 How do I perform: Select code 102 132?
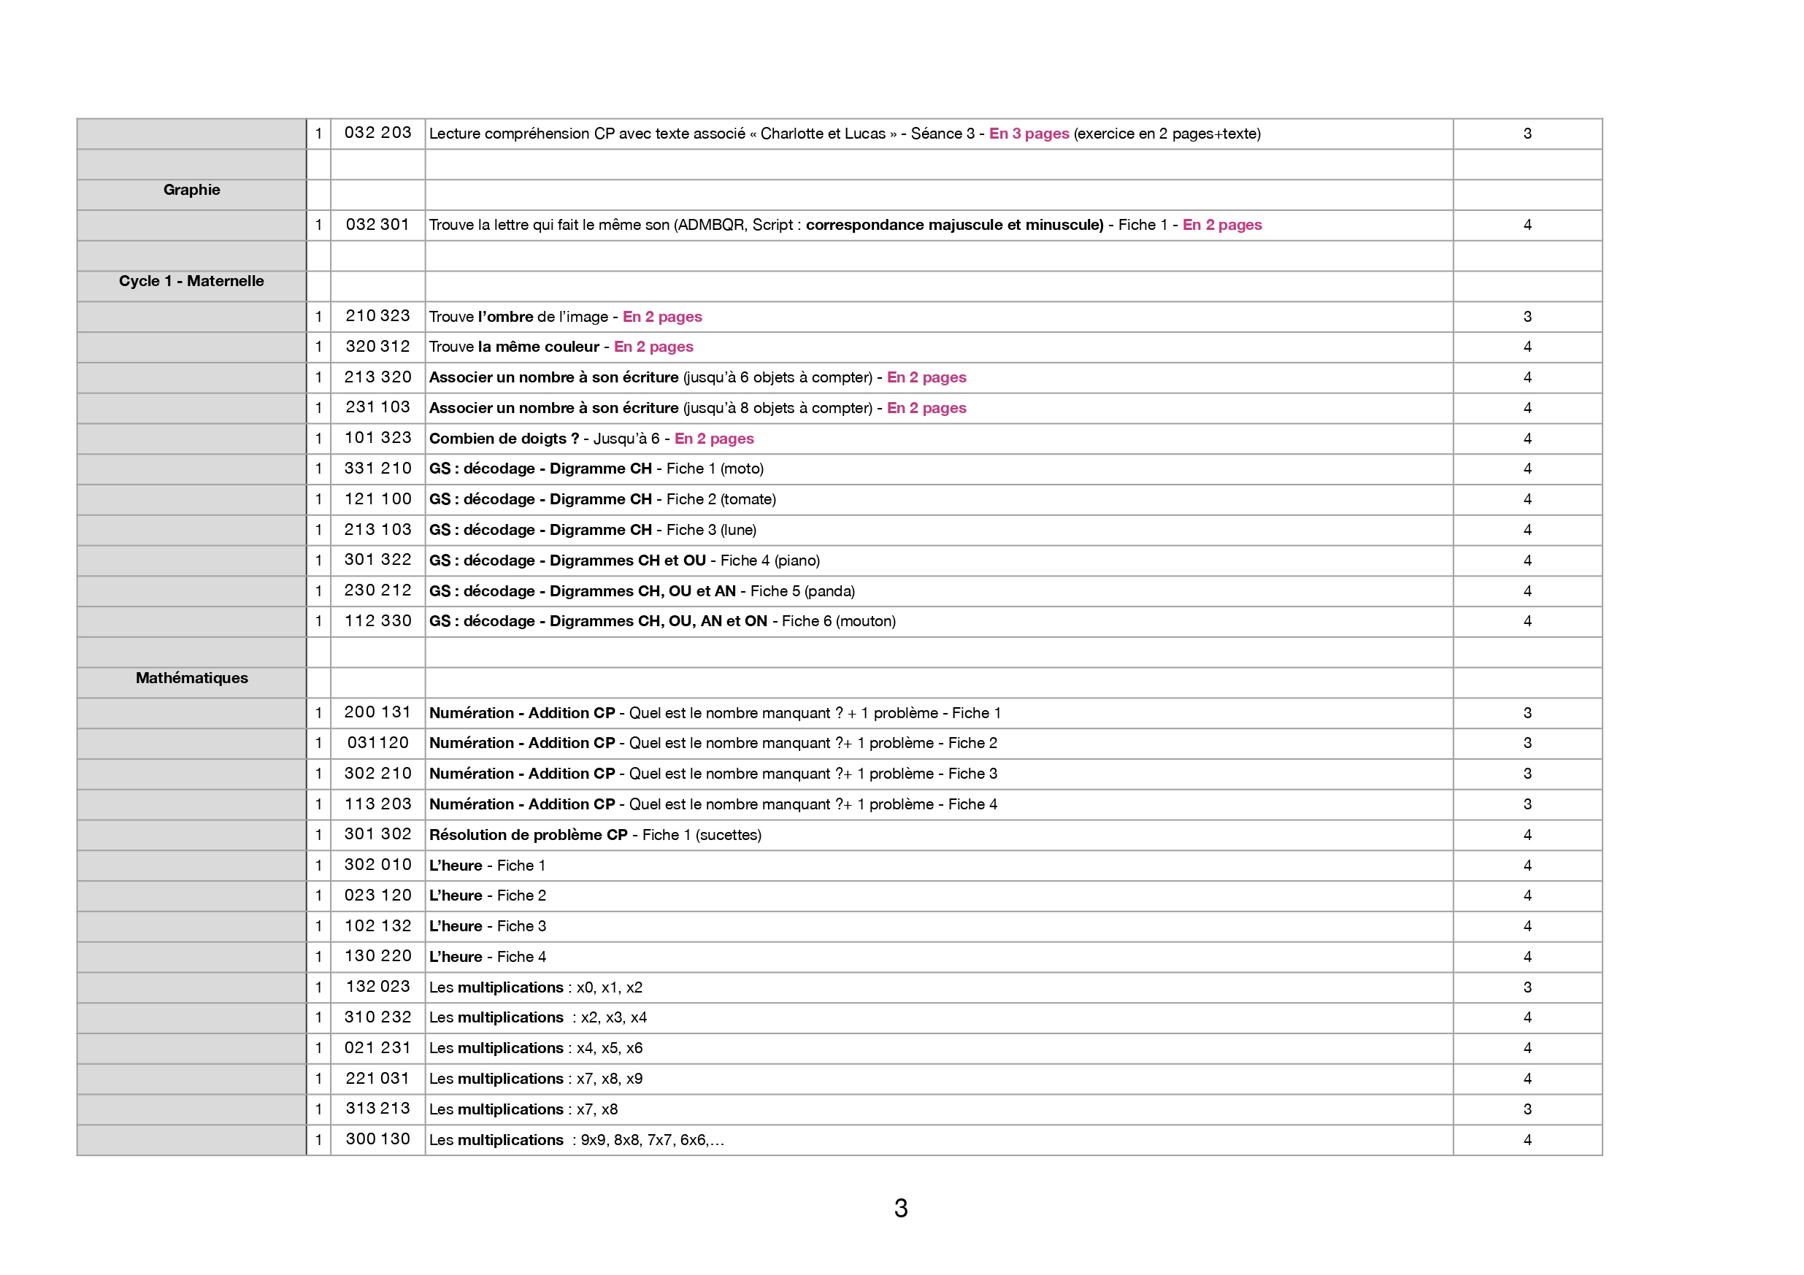click(x=378, y=925)
